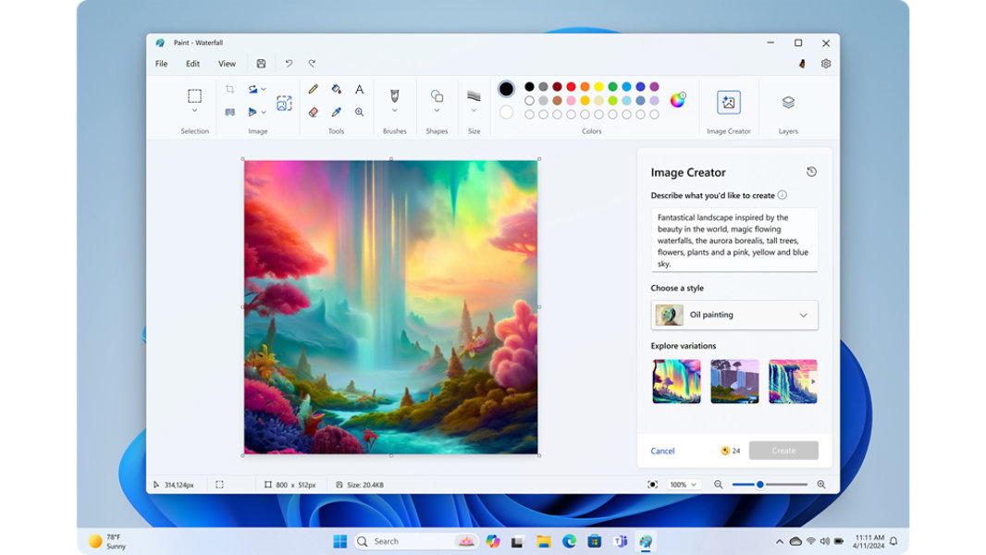Select the Fill bucket tool

[336, 90]
